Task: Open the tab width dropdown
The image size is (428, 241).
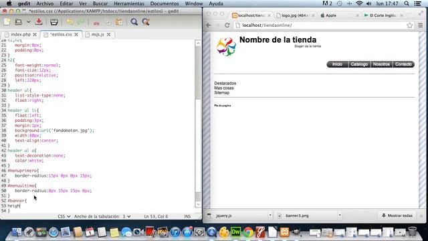Action: [102, 216]
